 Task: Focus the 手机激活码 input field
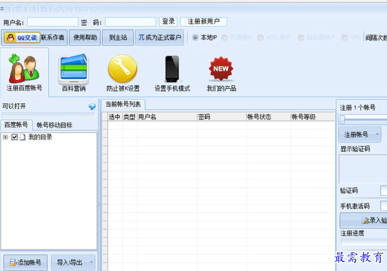tap(384, 206)
